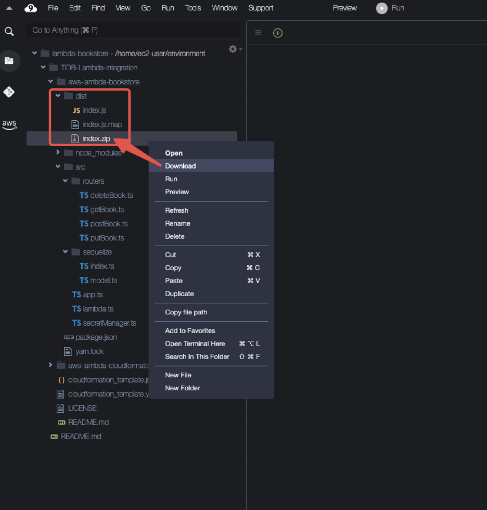
Task: Select the JS icon of index.js
Action: tap(76, 110)
